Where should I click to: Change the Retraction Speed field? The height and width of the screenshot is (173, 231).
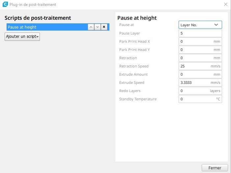194,66
